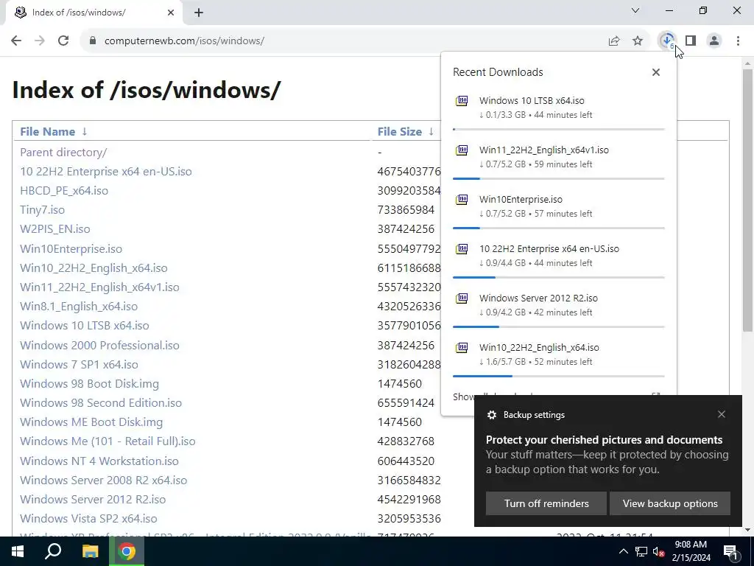The image size is (754, 566).
Task: Click progress bar of Win10Enterprise.iso download
Action: [558, 228]
